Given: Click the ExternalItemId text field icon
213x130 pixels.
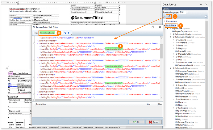Looking at the screenshot, I should click(x=177, y=82).
